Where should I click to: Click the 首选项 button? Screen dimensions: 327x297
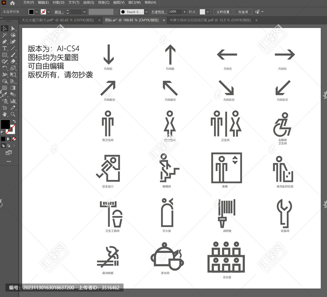(x=243, y=12)
